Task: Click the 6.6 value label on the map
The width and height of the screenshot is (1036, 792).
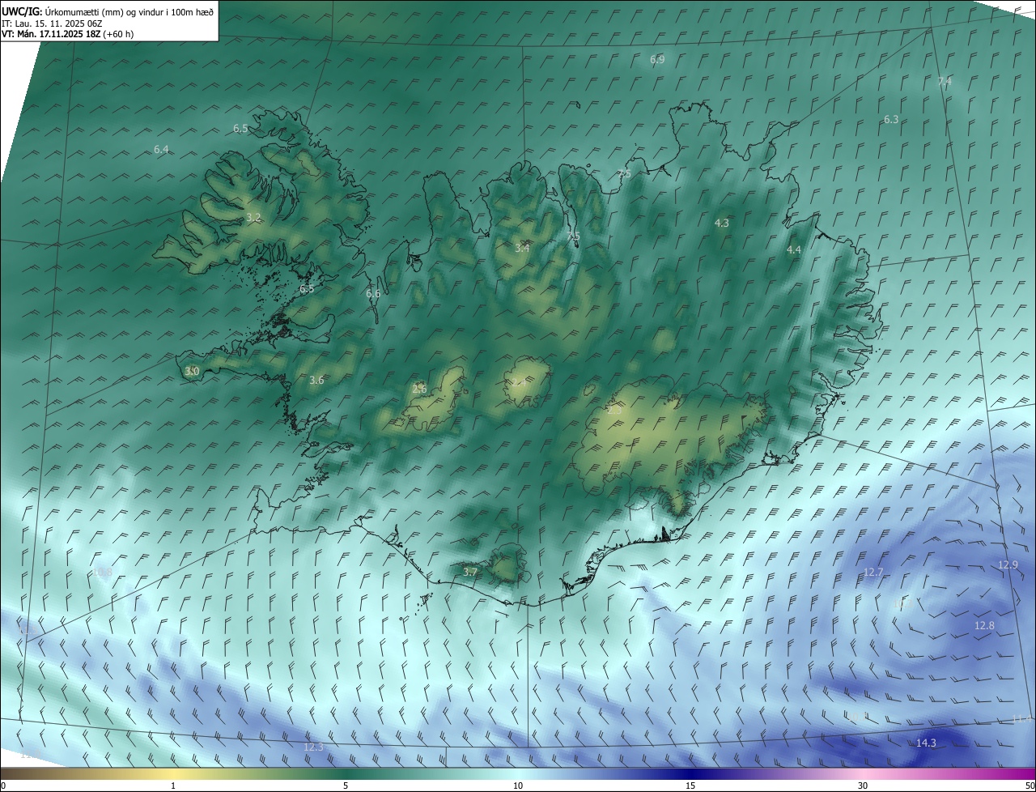Action: [x=372, y=293]
